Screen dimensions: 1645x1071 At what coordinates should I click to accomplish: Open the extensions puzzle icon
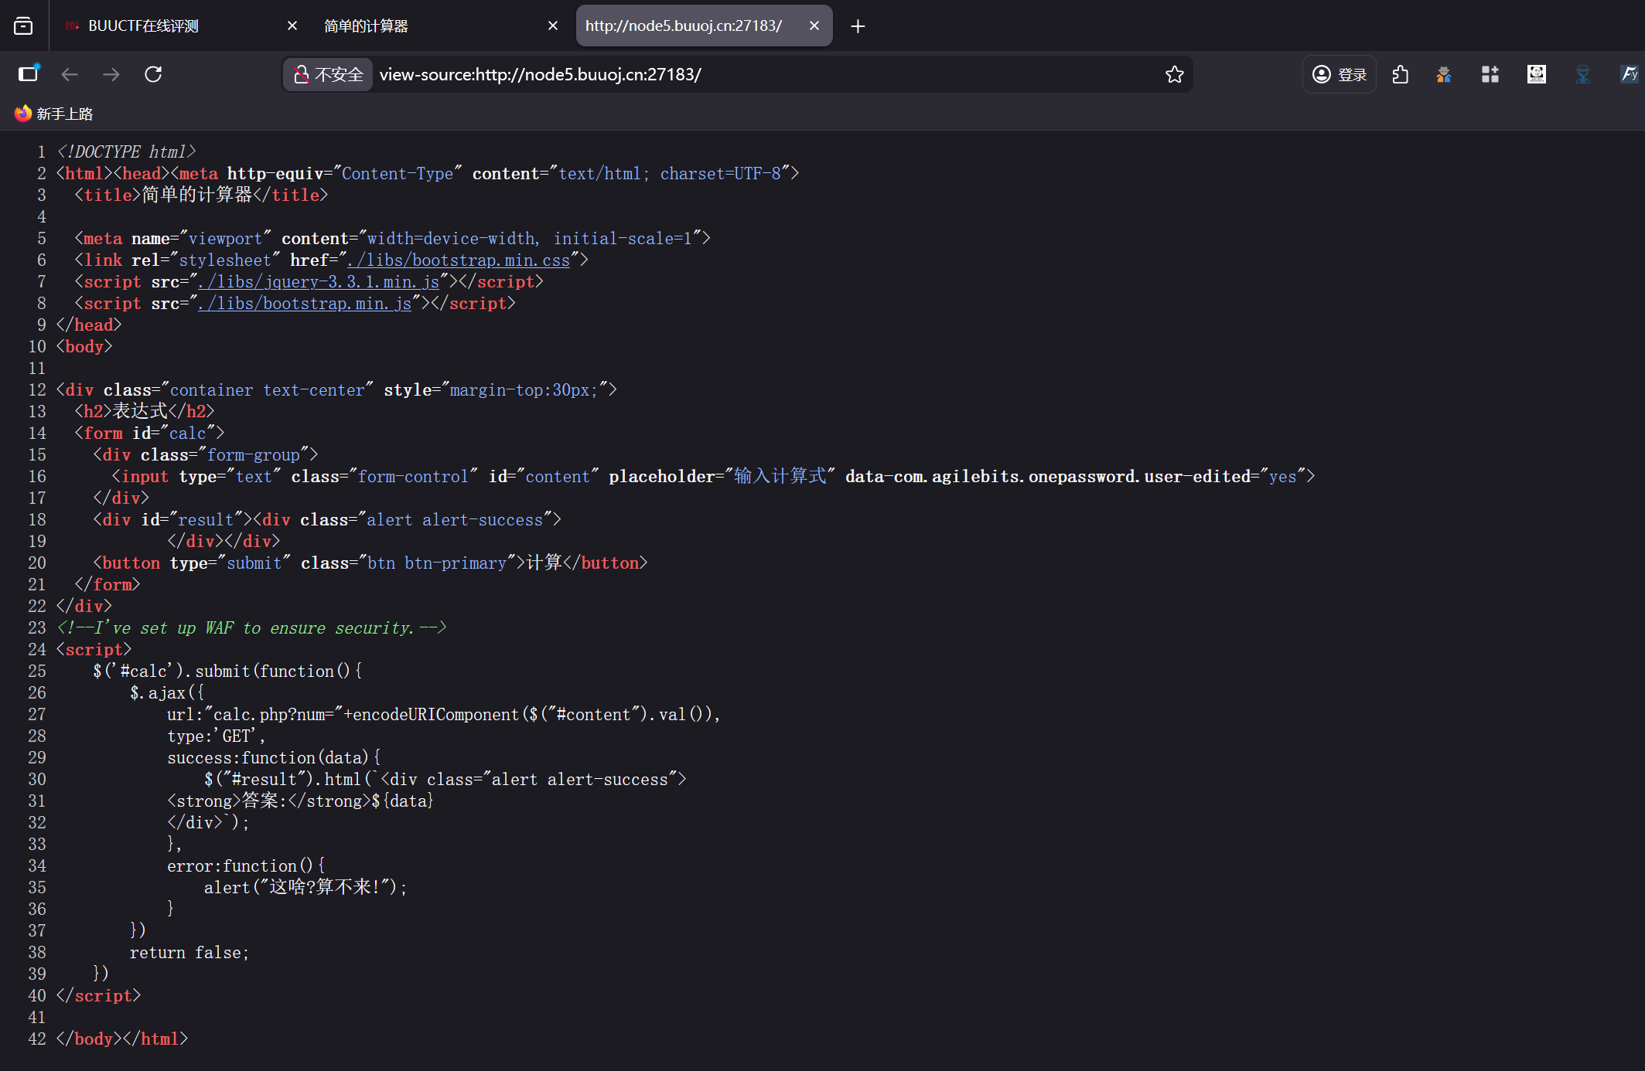1400,74
